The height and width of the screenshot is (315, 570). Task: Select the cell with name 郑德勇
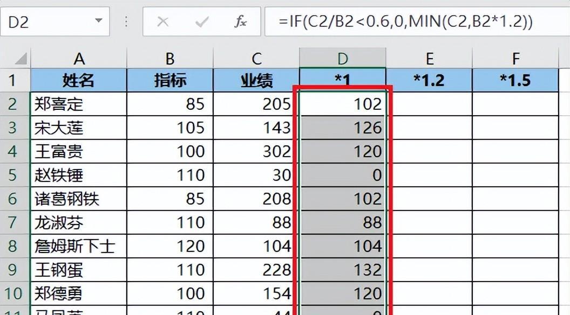coord(79,293)
